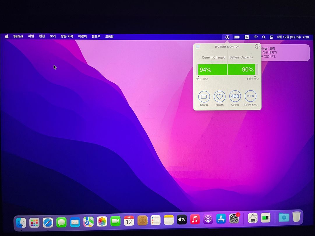Click the Current Charged label
The image size is (315, 236).
214,57
